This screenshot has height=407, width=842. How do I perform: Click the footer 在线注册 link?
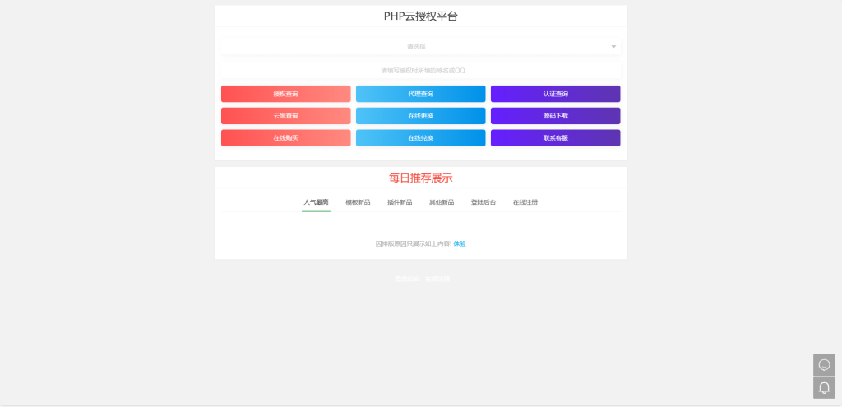tap(437, 280)
